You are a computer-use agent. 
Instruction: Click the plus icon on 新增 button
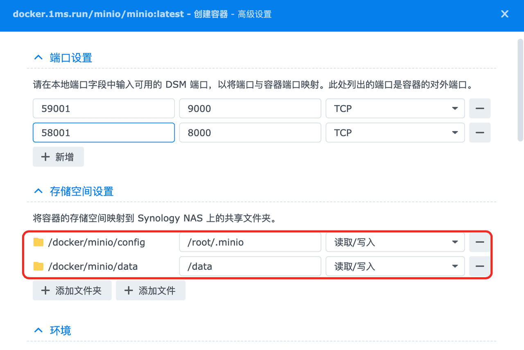coord(45,156)
